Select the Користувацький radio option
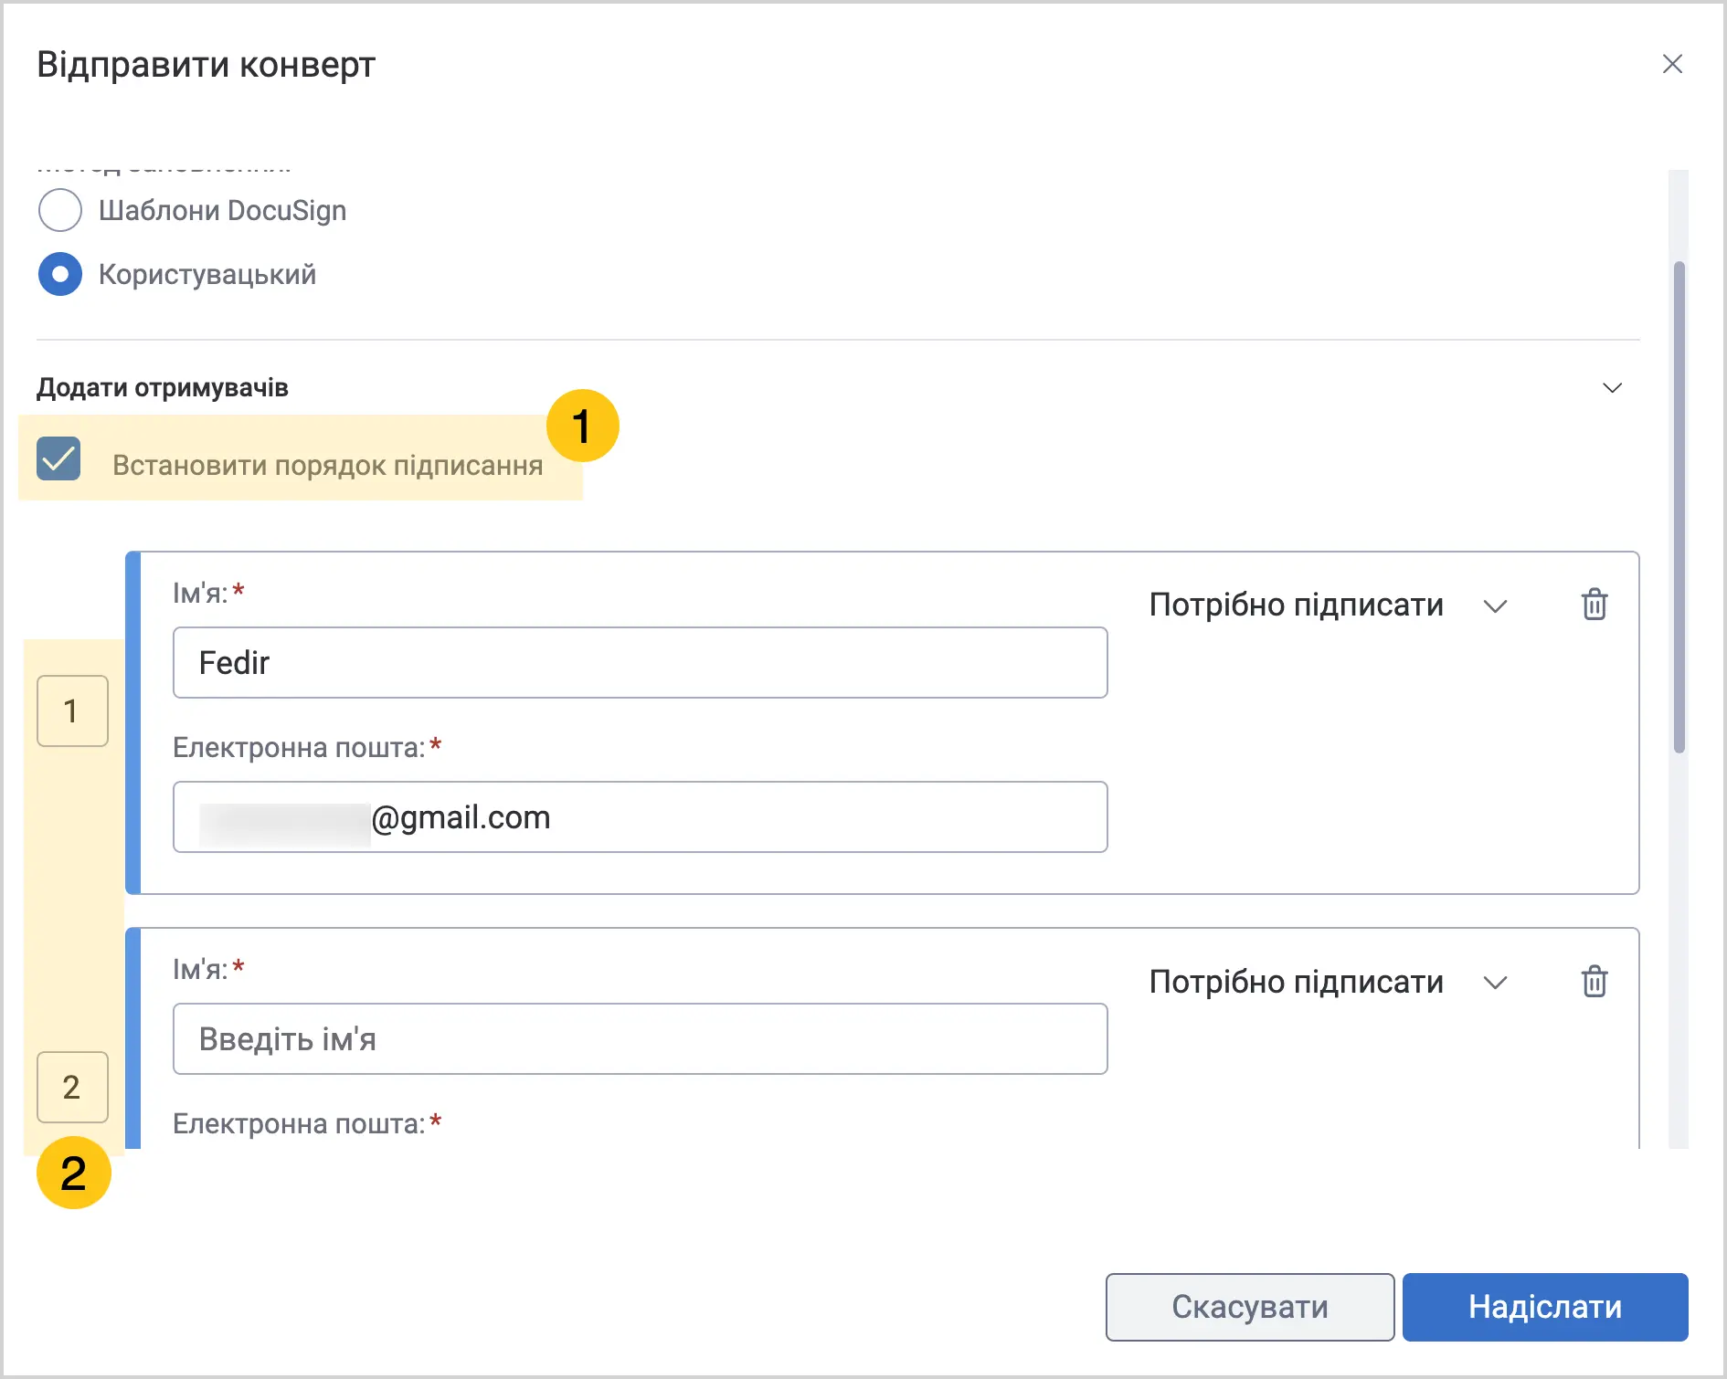Viewport: 1727px width, 1379px height. tap(60, 274)
